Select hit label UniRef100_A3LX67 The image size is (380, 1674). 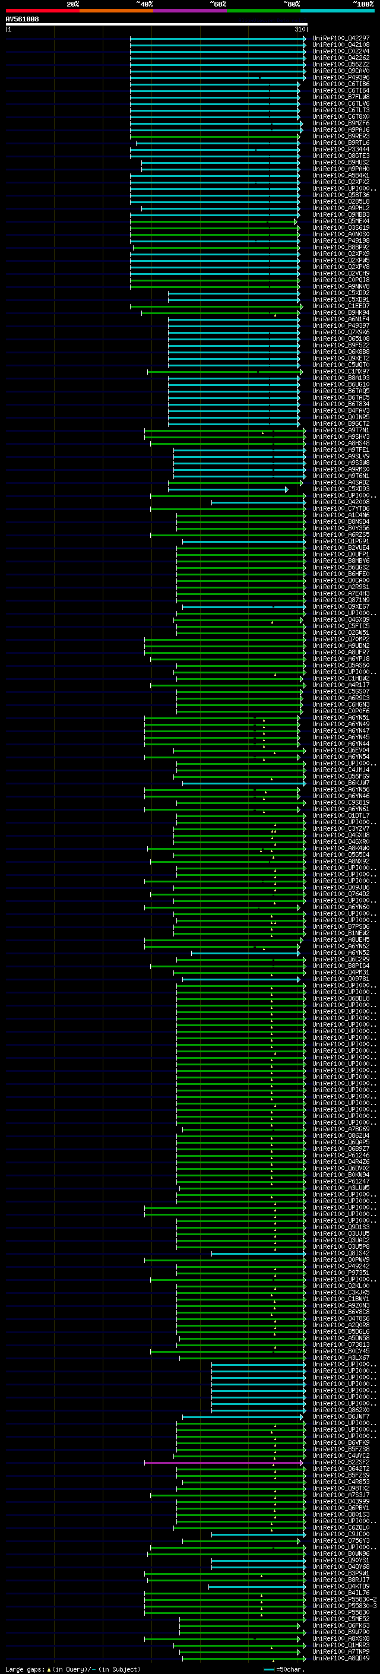pos(341,1357)
